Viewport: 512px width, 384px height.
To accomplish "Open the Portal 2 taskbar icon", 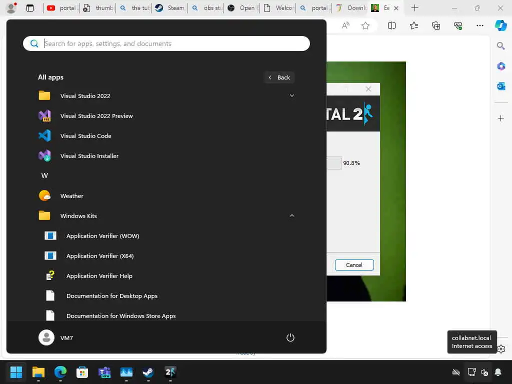I will [170, 372].
